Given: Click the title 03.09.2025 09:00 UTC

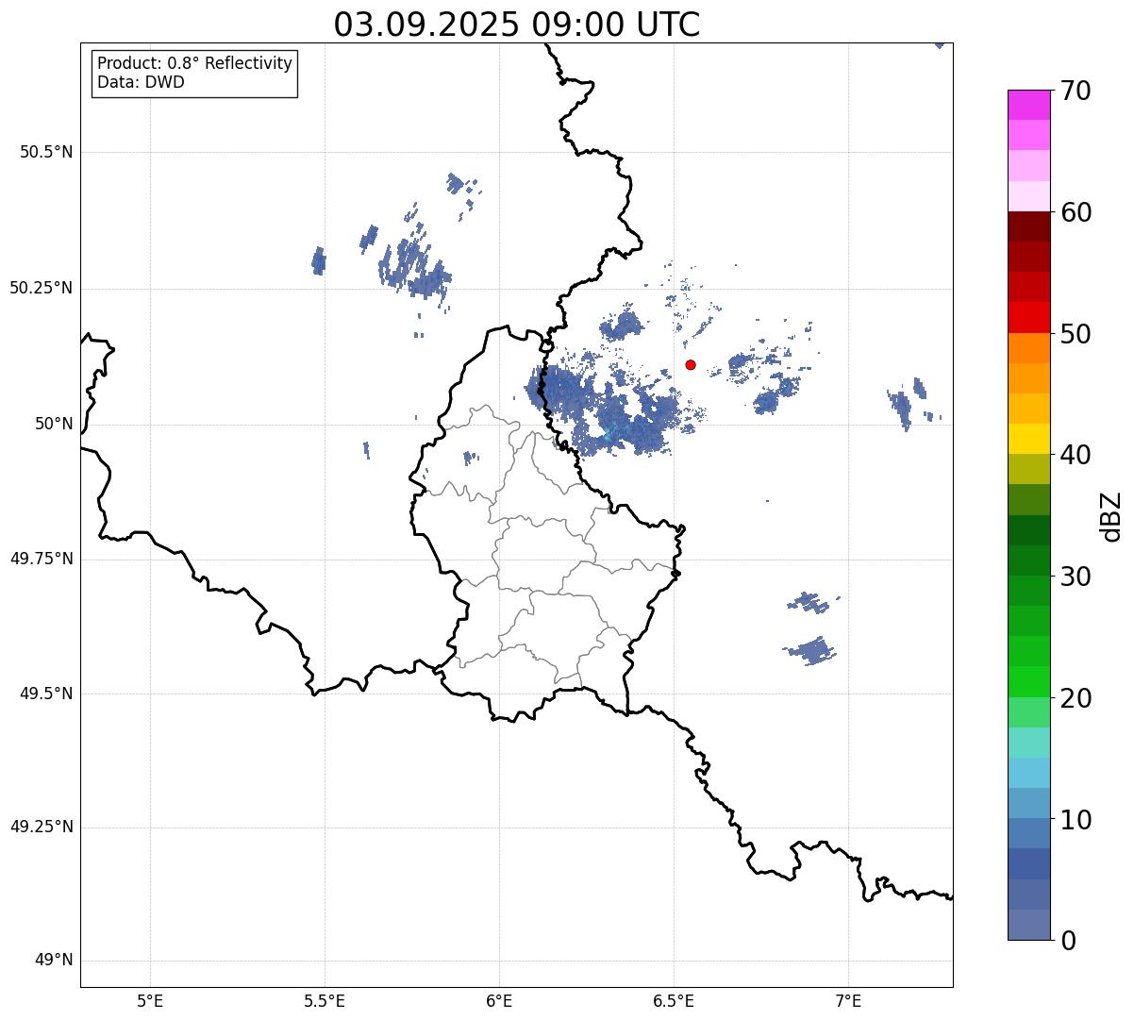Looking at the screenshot, I should point(517,25).
